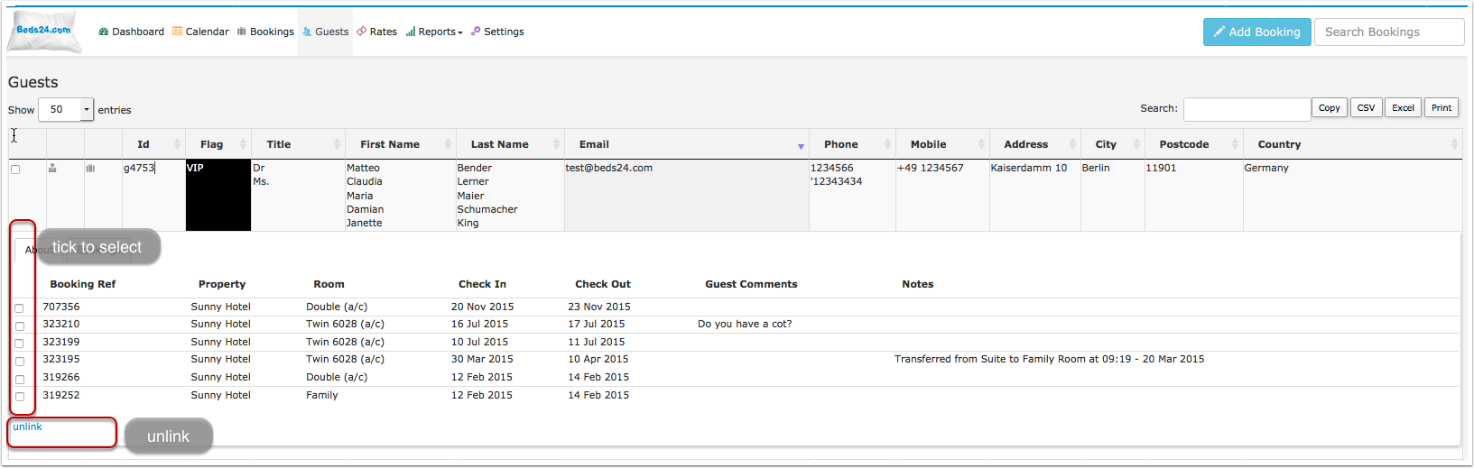Viewport: 1474px width, 468px height.
Task: Click the phone cell 1234566
Action: click(831, 168)
